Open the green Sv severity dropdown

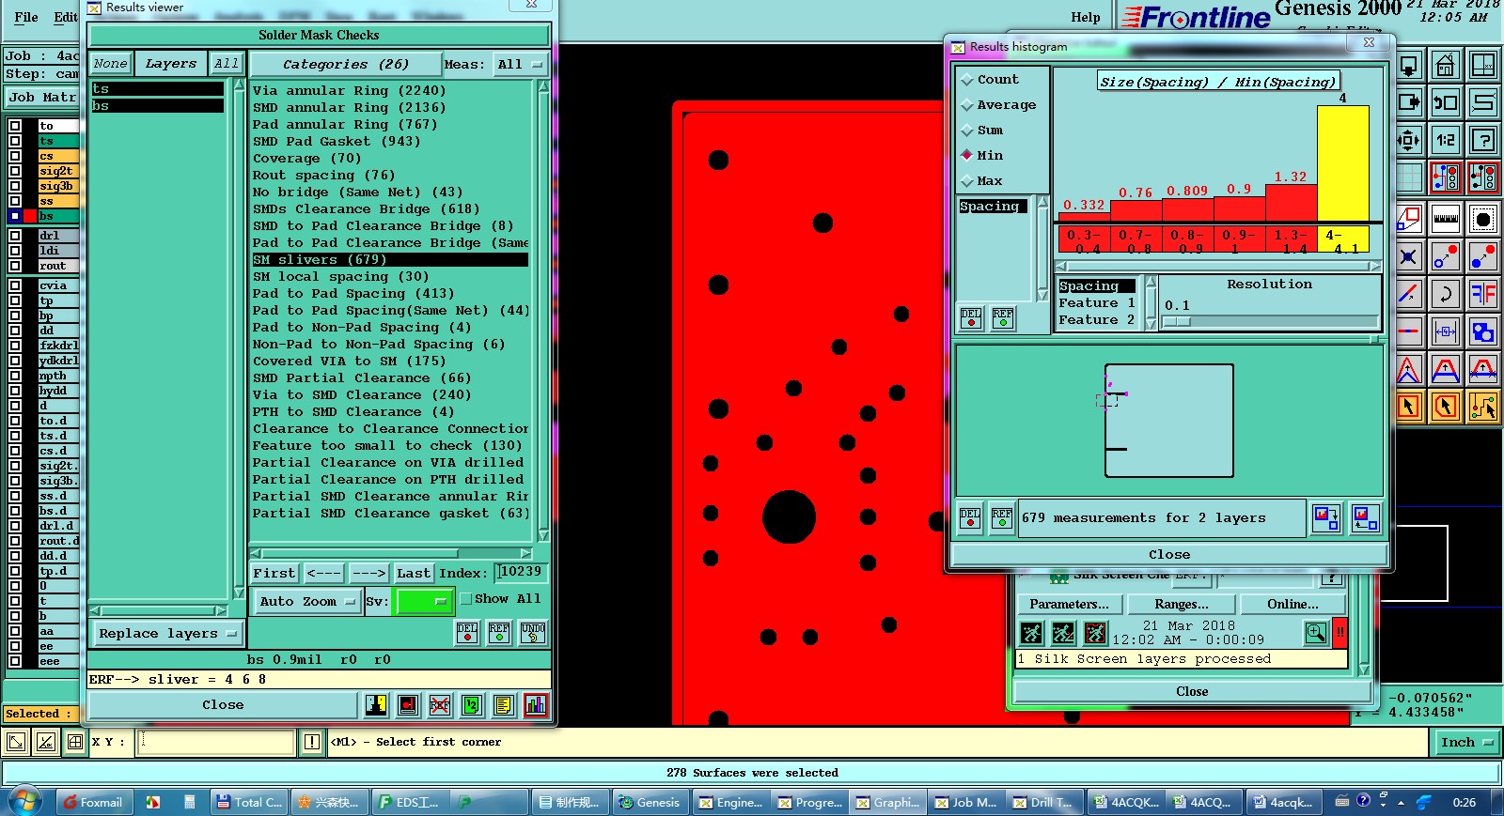click(426, 602)
